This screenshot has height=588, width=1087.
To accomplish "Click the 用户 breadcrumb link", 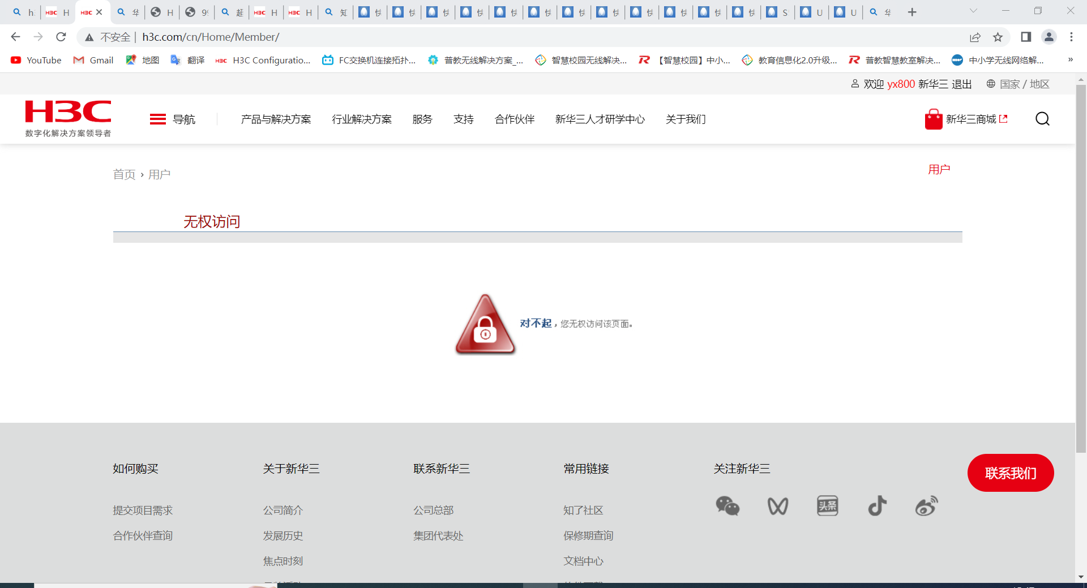I will coord(159,174).
